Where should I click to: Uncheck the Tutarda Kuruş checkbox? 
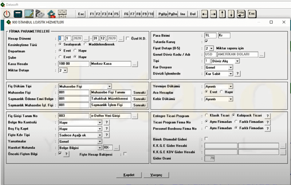tap(206, 41)
